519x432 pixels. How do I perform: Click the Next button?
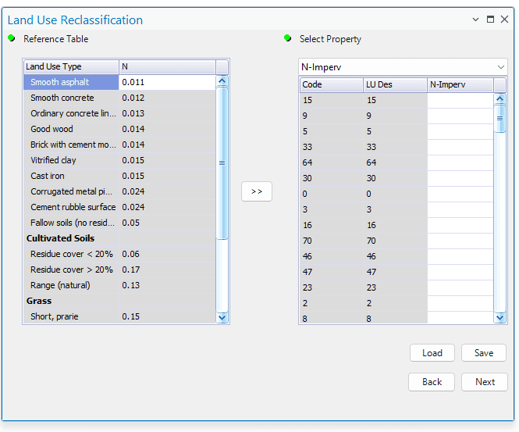pyautogui.click(x=485, y=382)
